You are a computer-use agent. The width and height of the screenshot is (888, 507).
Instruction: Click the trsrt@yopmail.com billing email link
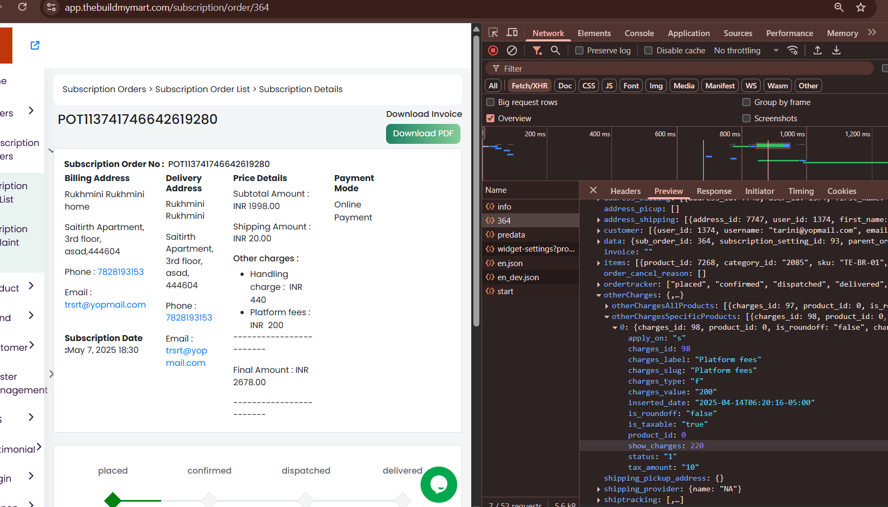point(105,304)
